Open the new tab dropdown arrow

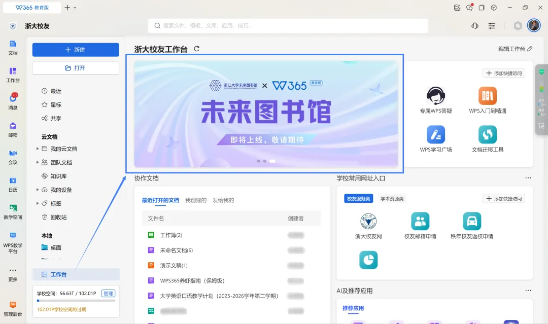click(x=75, y=8)
